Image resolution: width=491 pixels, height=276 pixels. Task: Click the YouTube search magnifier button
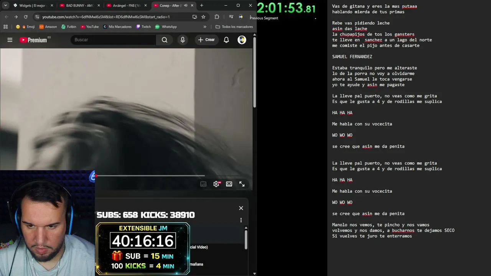165,40
